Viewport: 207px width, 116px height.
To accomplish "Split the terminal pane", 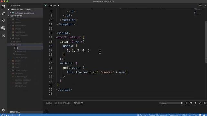I will pyautogui.click(x=191, y=103).
